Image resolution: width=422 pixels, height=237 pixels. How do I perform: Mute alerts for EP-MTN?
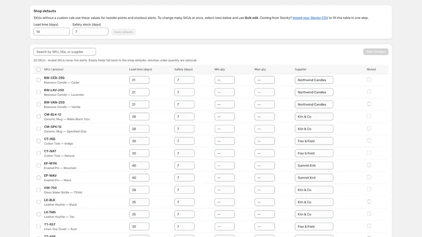(x=369, y=165)
